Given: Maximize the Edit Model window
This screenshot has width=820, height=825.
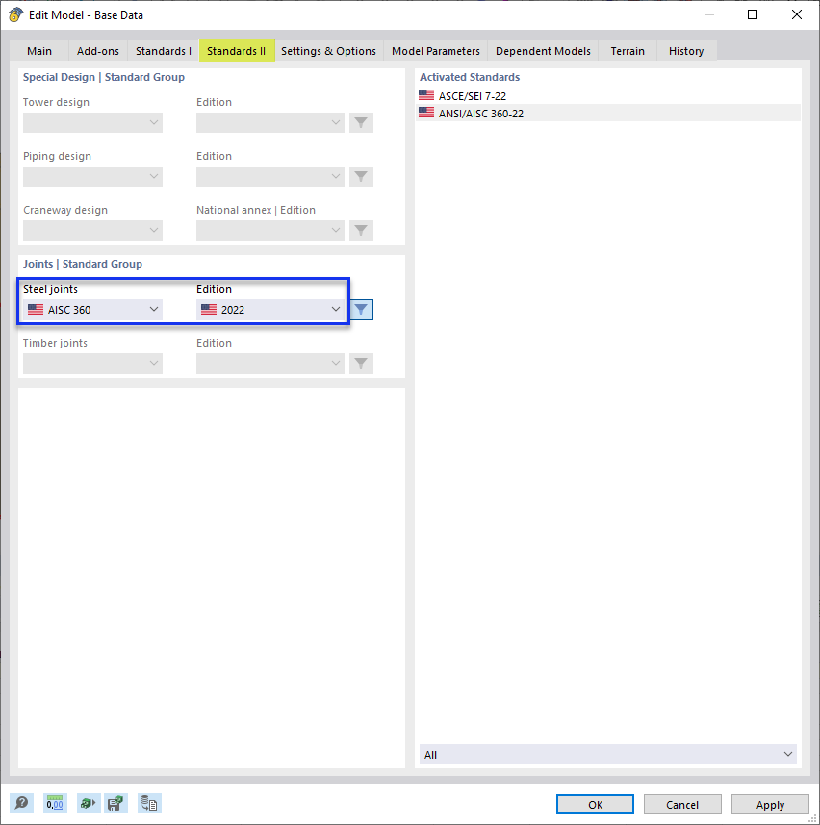Looking at the screenshot, I should 753,14.
